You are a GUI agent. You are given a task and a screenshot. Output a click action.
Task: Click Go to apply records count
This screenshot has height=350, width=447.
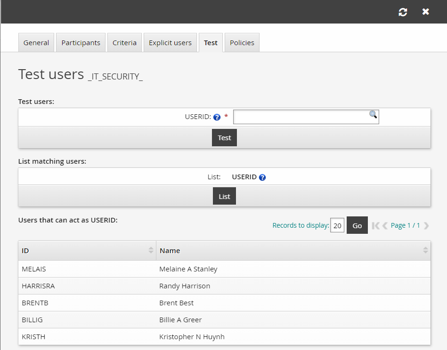tap(357, 225)
